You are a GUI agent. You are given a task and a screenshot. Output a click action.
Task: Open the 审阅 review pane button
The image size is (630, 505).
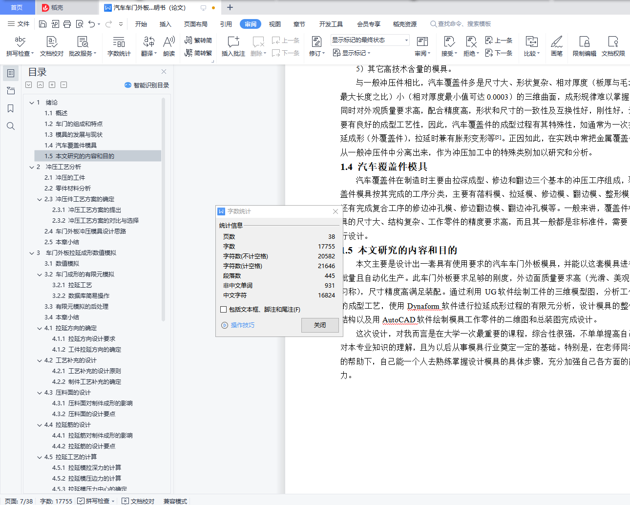[422, 46]
